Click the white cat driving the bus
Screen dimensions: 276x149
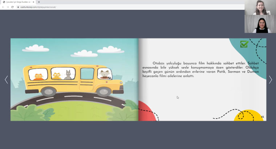pyautogui.click(x=105, y=74)
